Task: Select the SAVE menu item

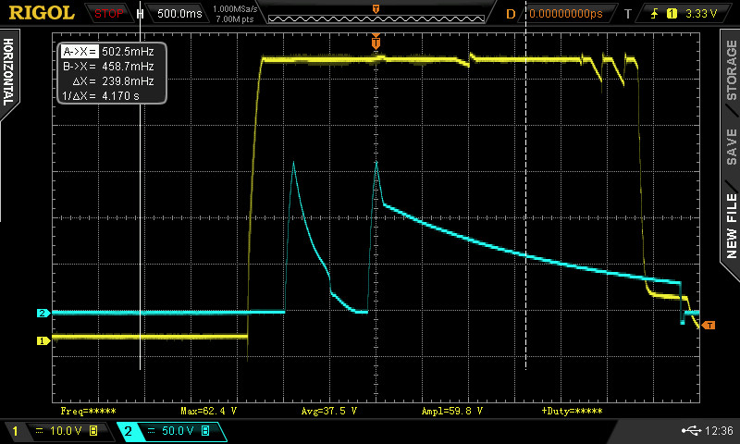Action: [731, 147]
